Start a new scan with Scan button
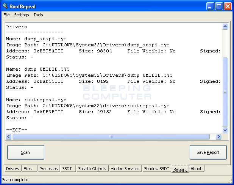The width and height of the screenshot is (234, 185). point(26,152)
